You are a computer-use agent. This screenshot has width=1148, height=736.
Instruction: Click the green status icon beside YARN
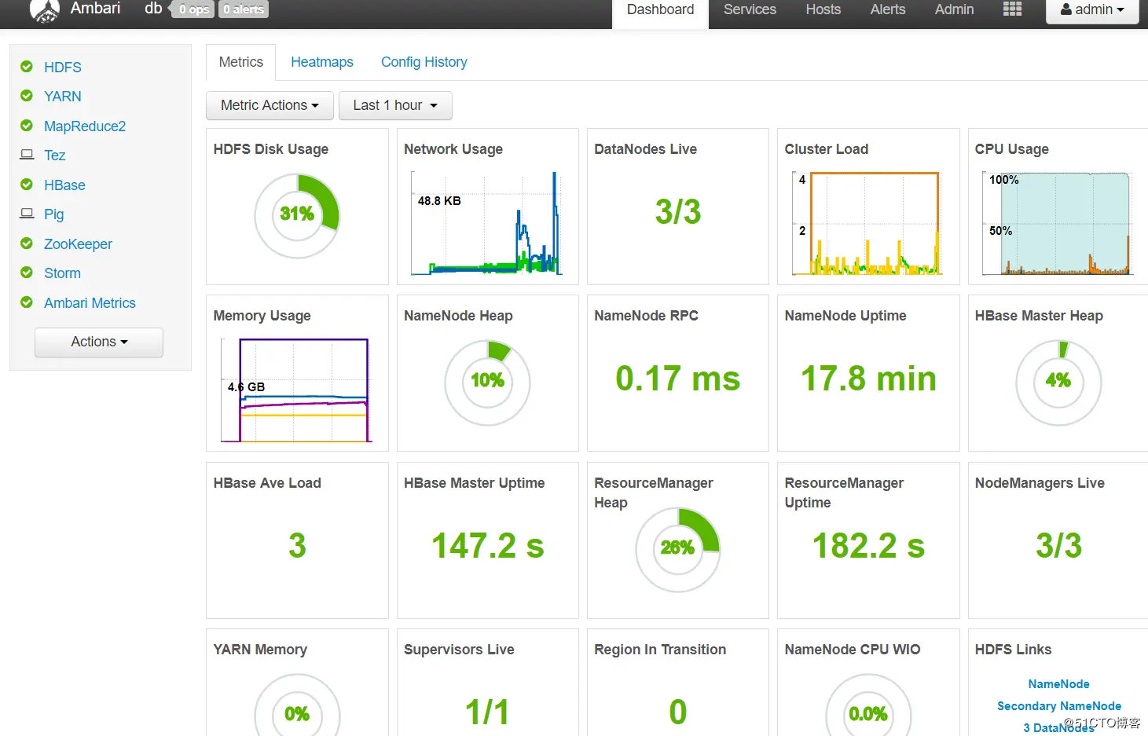[x=27, y=96]
